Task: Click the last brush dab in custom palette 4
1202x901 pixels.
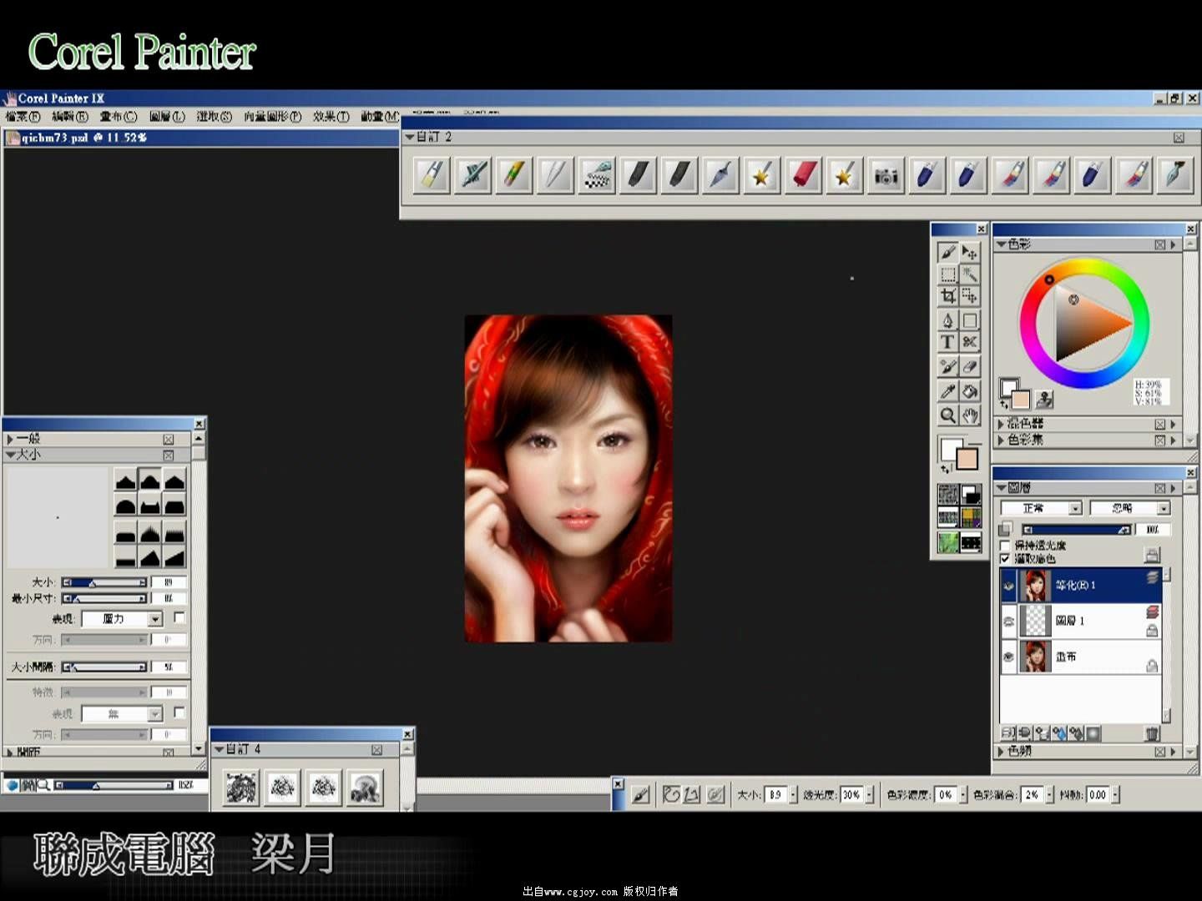Action: [366, 788]
